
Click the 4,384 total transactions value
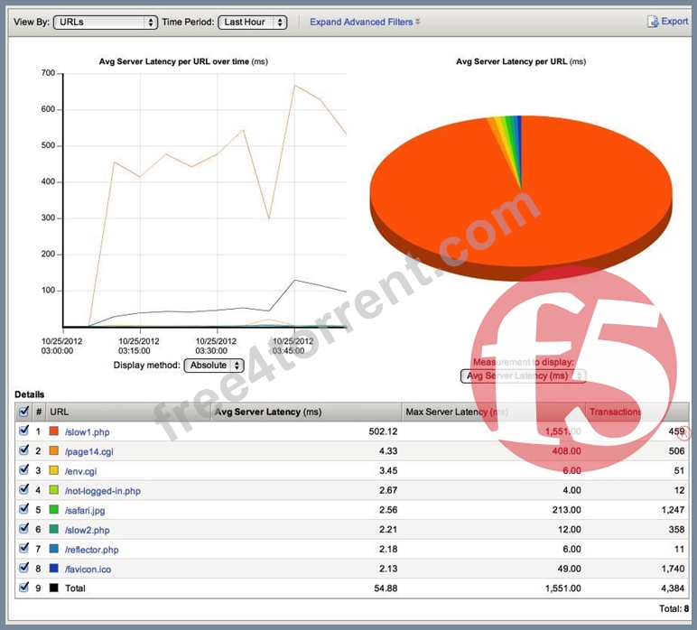point(673,588)
